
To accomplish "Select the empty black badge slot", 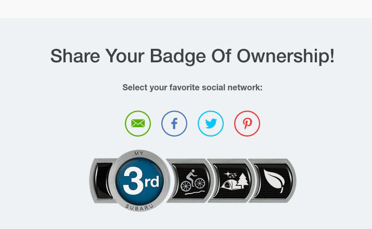I will click(102, 181).
